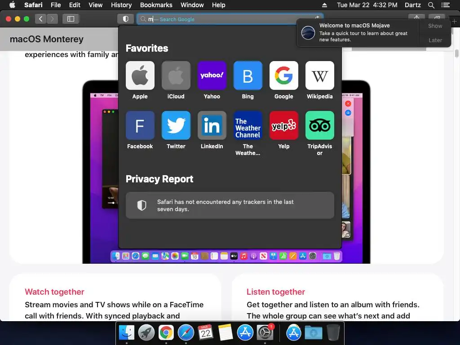Open Notification Center list icon
Screen dimensions: 460x345
[x=445, y=5]
